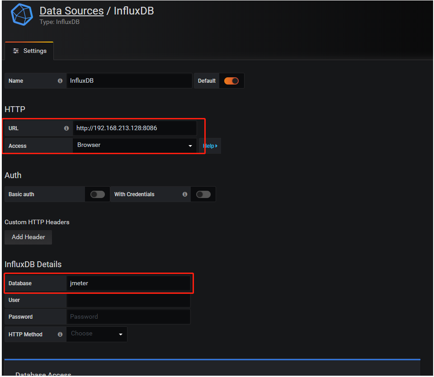This screenshot has width=434, height=377.
Task: Click the Default label
Action: [x=207, y=81]
